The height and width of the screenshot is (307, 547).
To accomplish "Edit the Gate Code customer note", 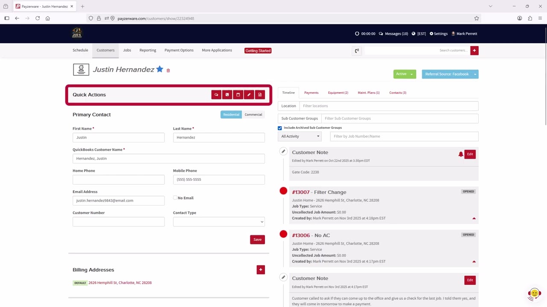I will (470, 154).
